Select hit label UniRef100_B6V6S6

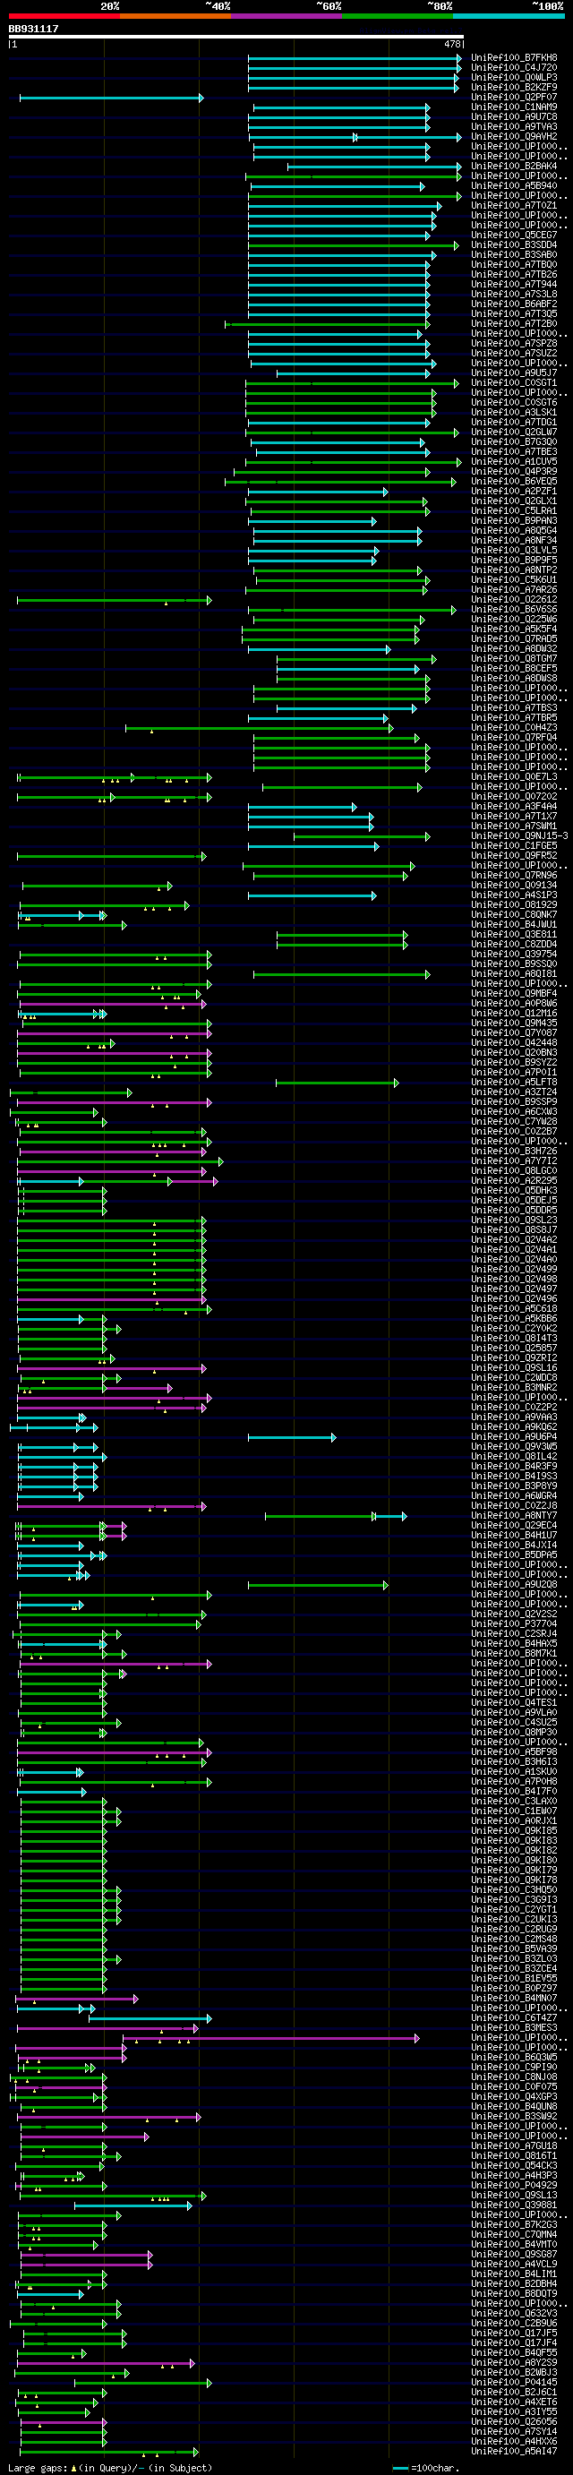tap(513, 609)
